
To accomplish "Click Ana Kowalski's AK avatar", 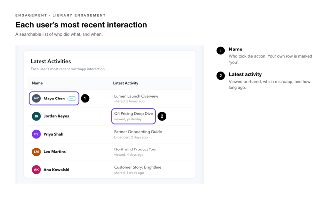I will pos(36,170).
